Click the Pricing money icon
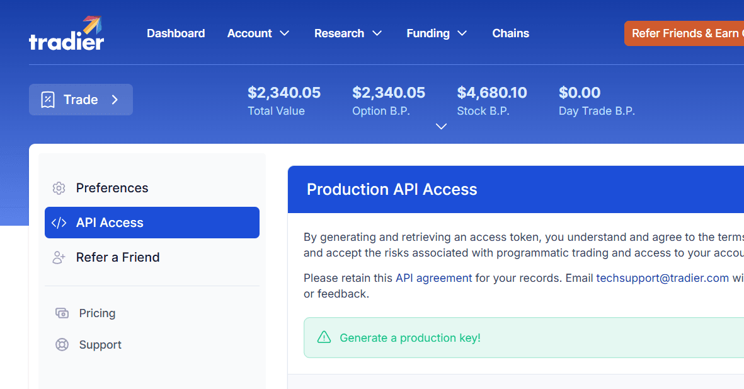The width and height of the screenshot is (744, 389). 62,313
